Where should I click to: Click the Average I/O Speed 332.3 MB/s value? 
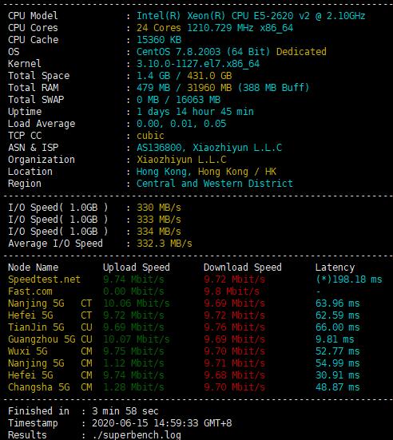pos(165,244)
